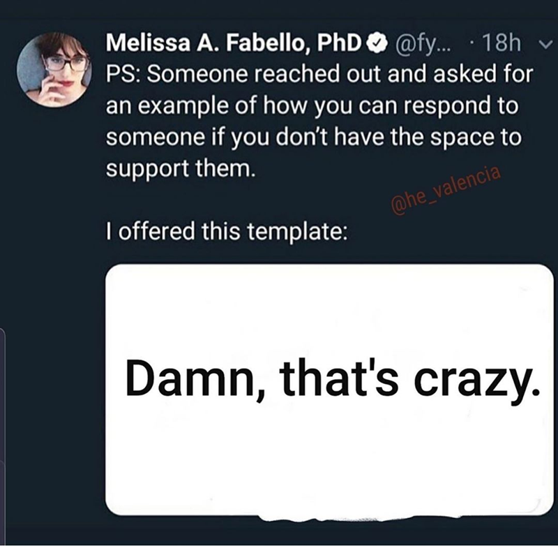Click the thin gray strip on left edge
This screenshot has width=558, height=546.
pos(2,433)
